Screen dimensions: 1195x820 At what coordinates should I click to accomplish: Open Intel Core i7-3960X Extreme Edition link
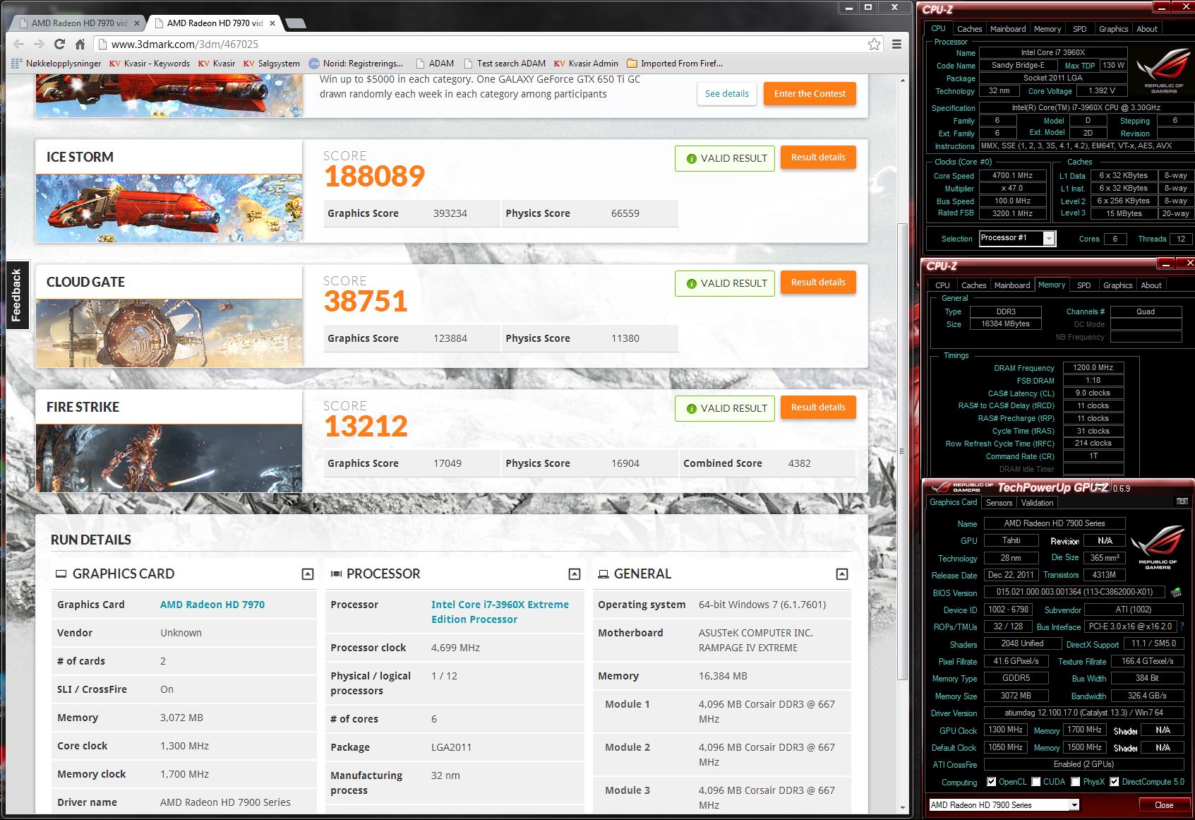[x=500, y=612]
